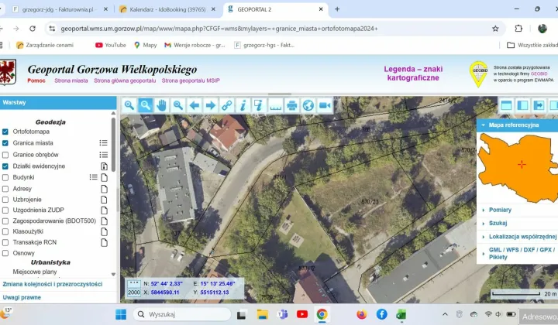
Task: Open Zmiana kolejności i przezroczystości
Action: pos(53,284)
